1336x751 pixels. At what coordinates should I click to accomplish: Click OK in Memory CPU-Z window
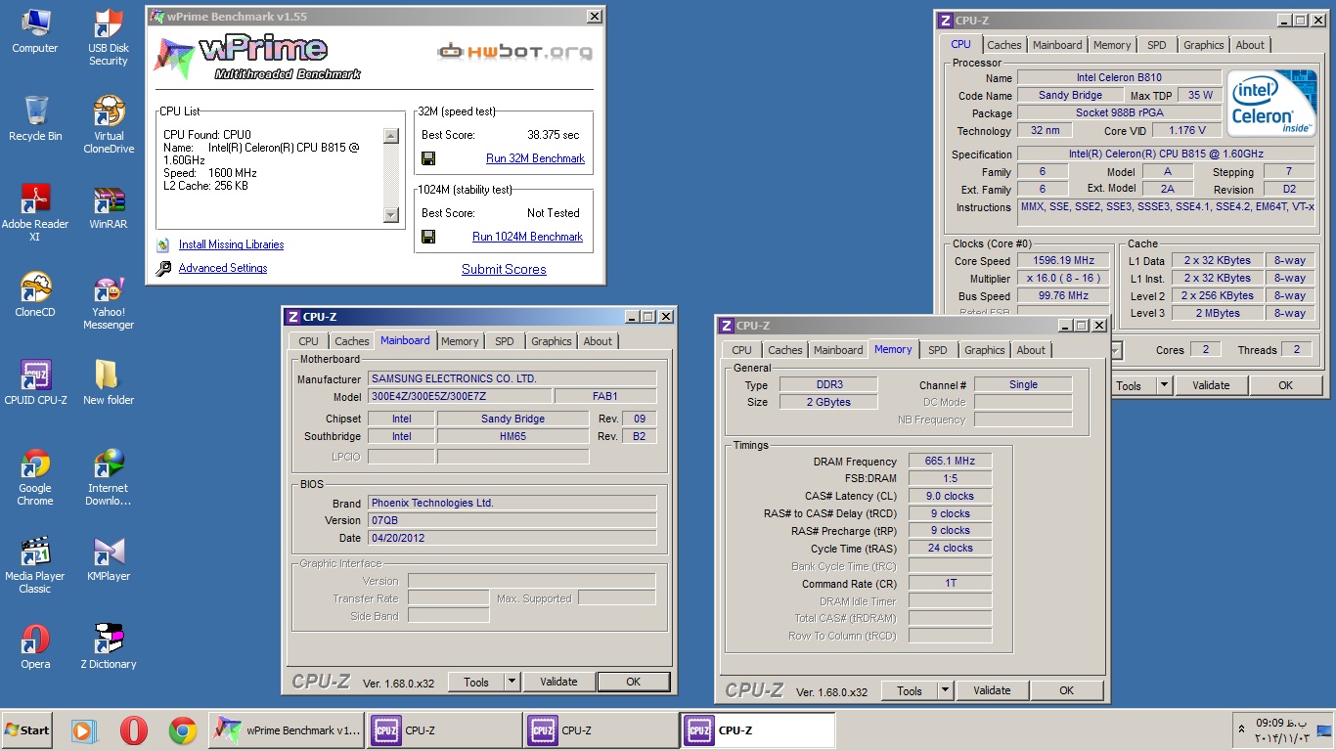1066,690
